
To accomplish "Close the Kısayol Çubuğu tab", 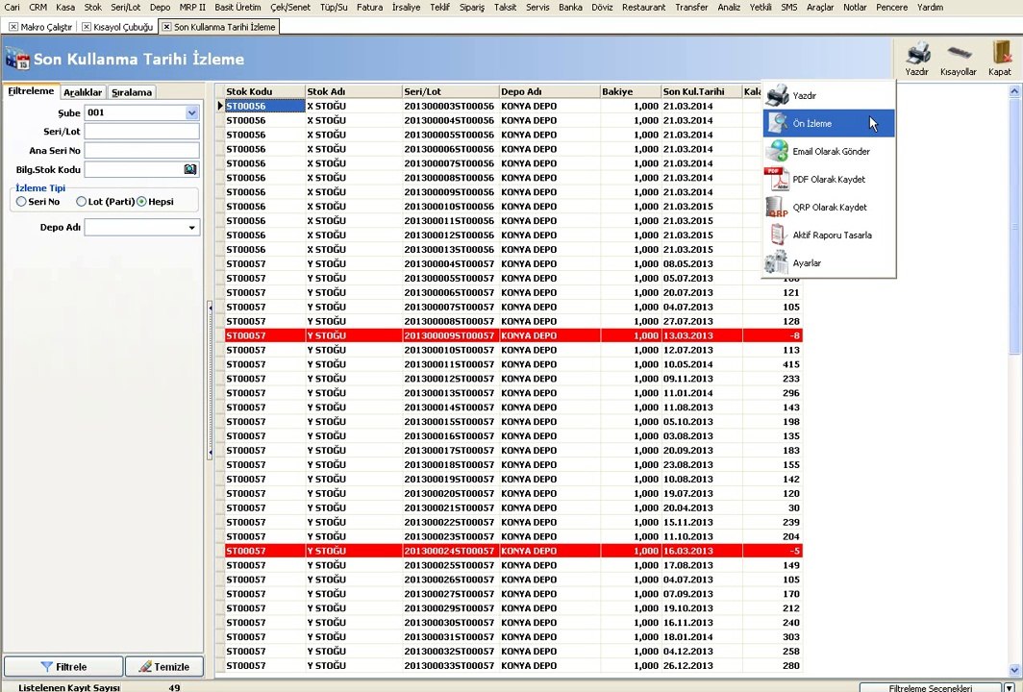I will tap(87, 27).
